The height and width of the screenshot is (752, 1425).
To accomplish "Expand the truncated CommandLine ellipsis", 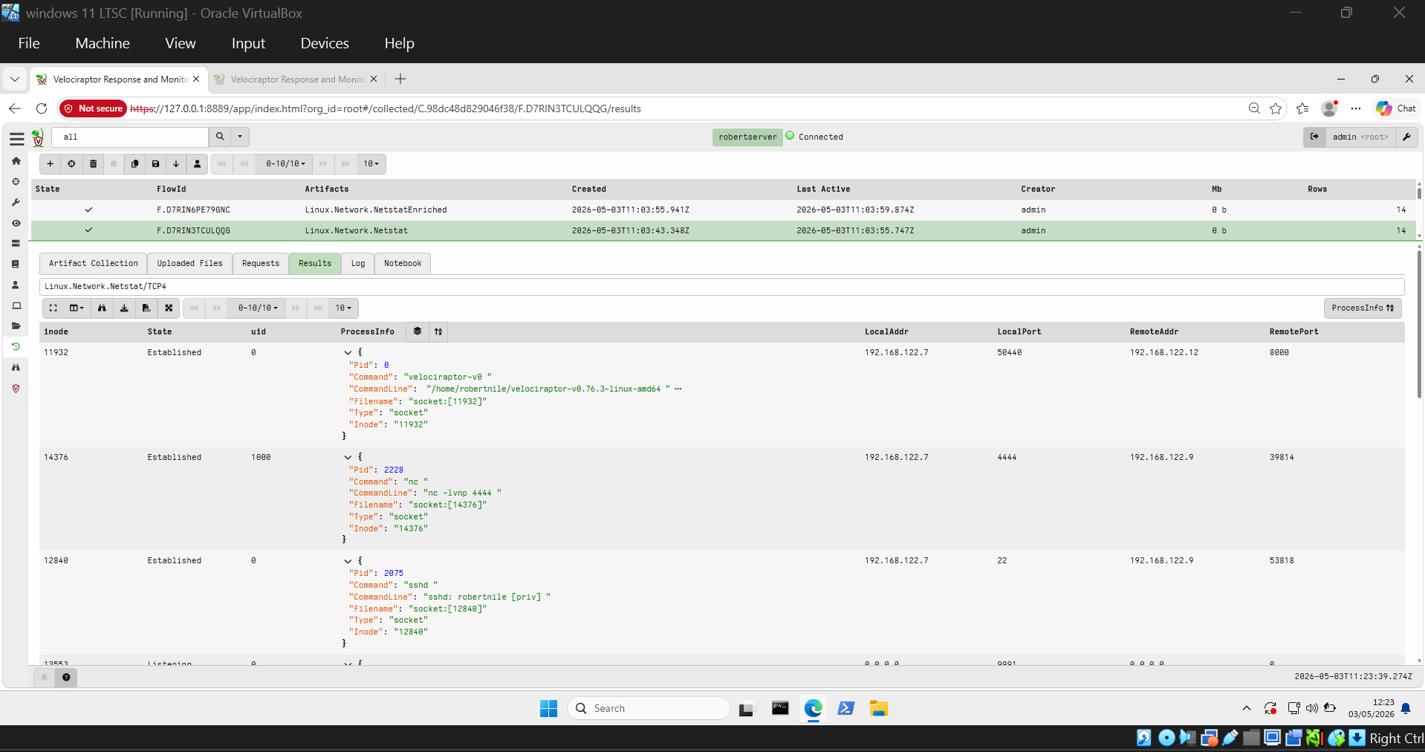I will coord(678,389).
